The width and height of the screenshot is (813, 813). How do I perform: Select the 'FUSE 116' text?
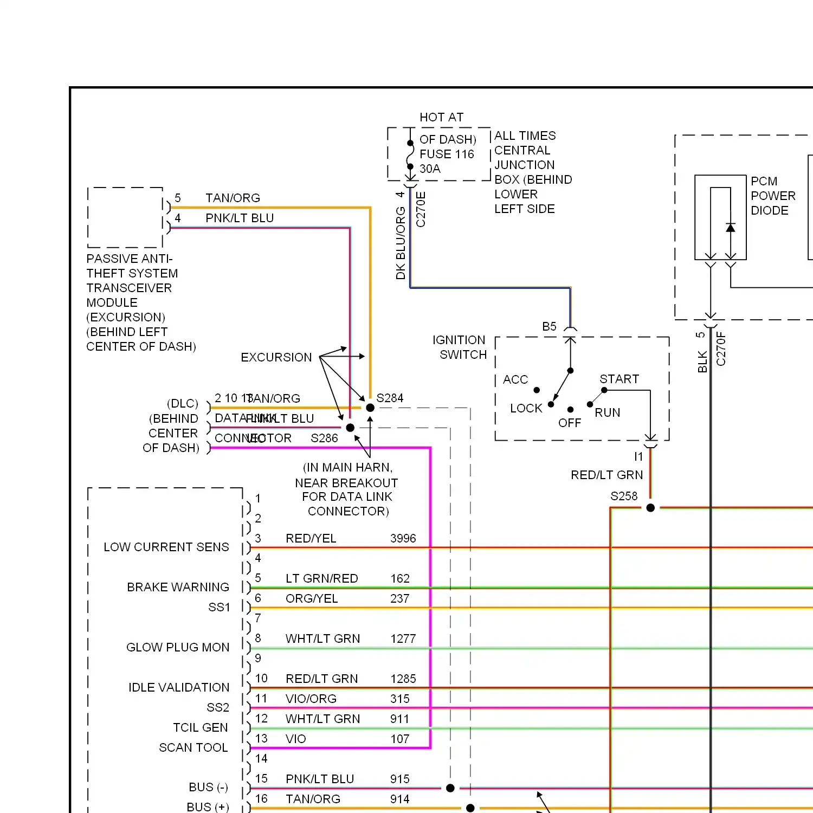coord(447,154)
